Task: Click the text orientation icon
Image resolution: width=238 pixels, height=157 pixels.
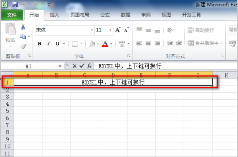Action: (170, 30)
